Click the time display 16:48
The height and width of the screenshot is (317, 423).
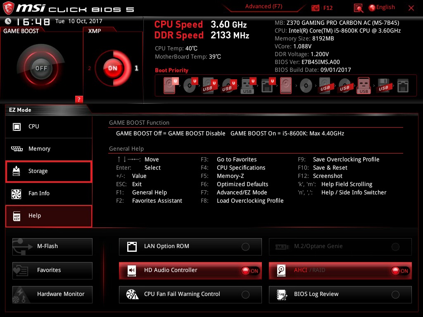click(33, 21)
